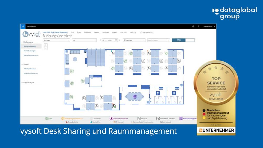Click the Arbeitsplatz suchen link
This screenshot has width=263, height=148.
coord(30,69)
